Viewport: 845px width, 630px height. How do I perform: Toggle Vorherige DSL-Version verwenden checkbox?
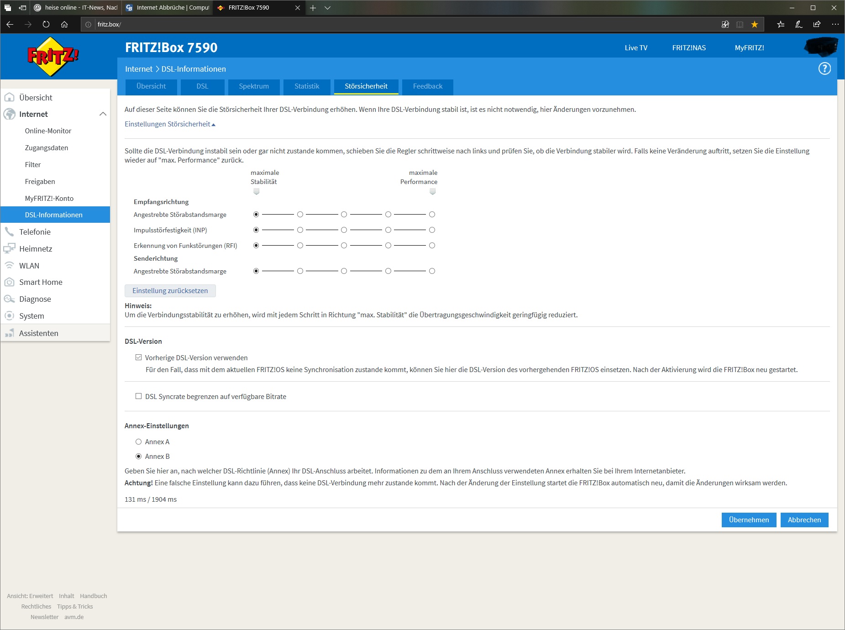point(138,357)
